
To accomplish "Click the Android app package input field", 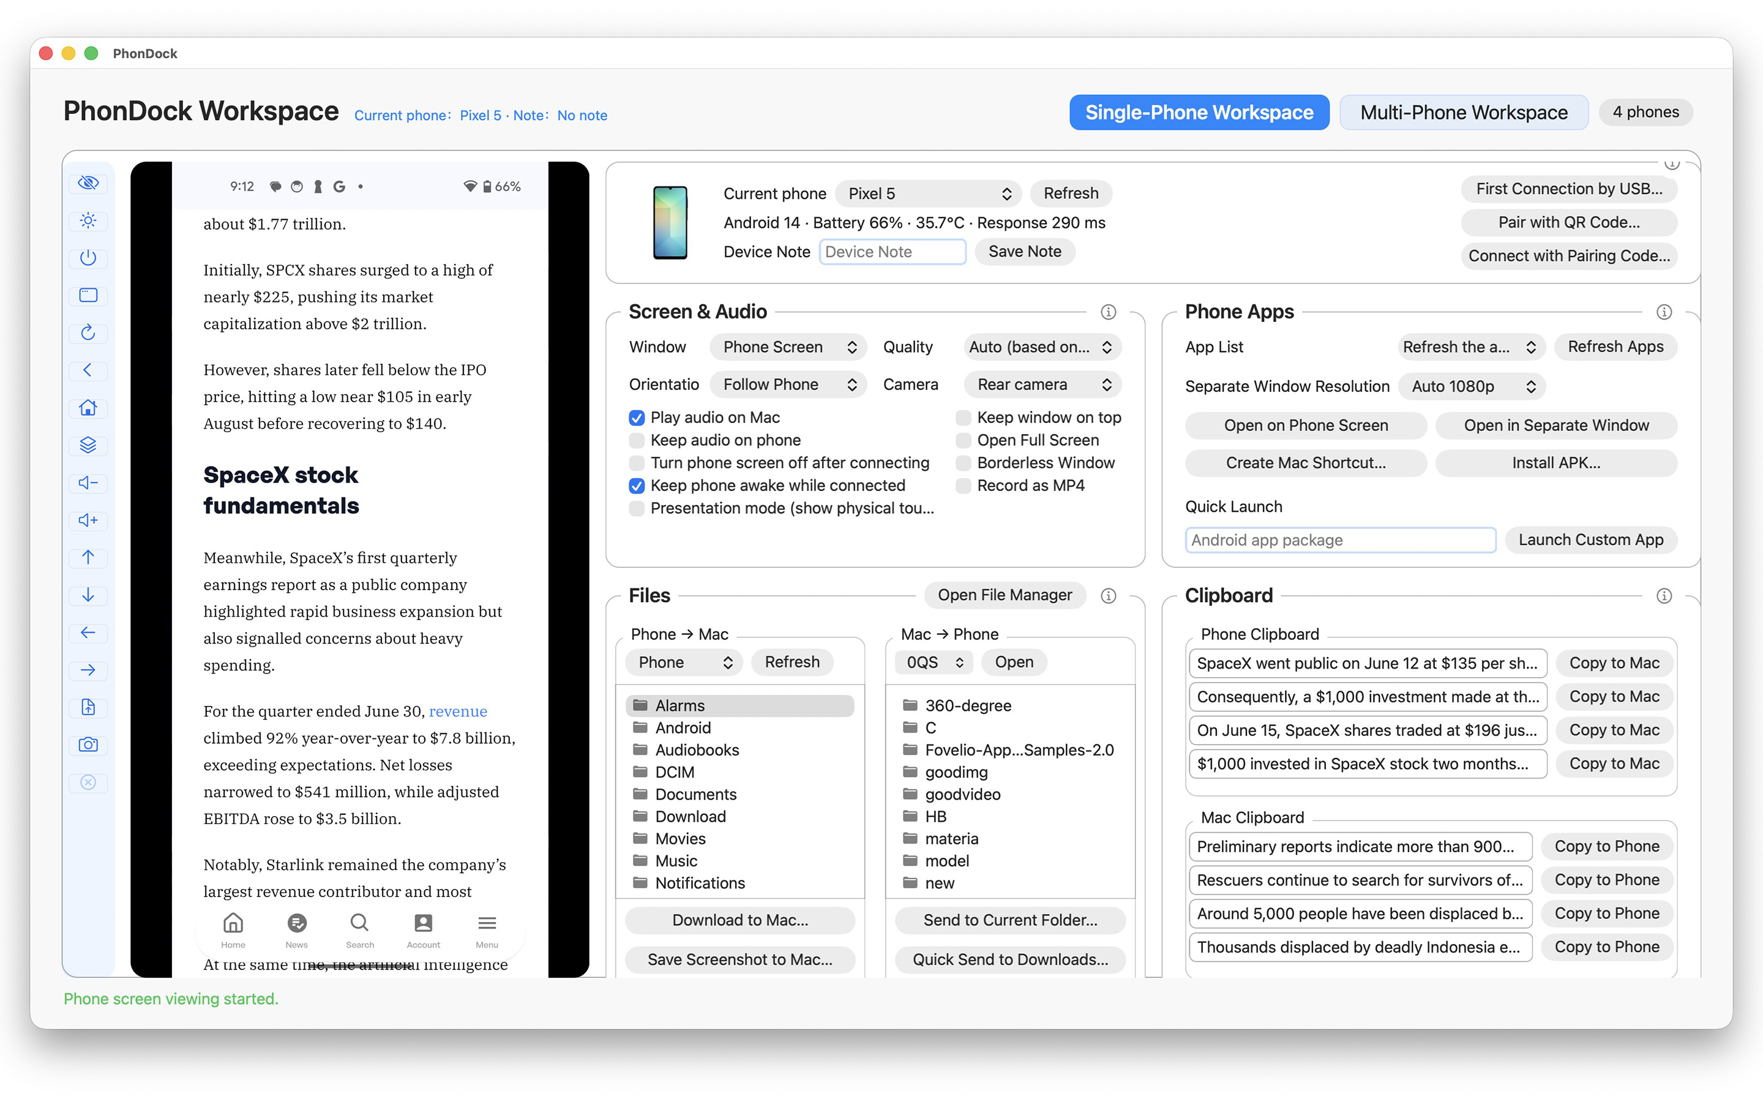I will pos(1340,540).
